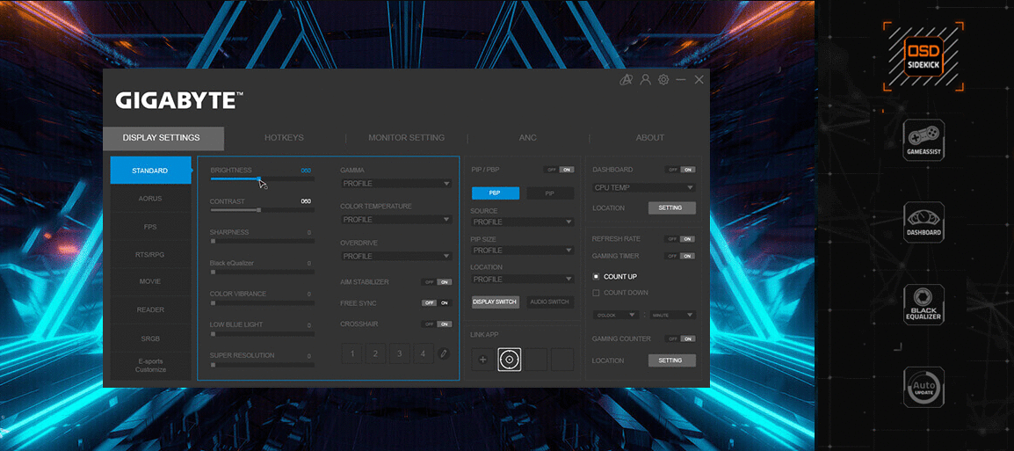Choose crosshair preset 3
The height and width of the screenshot is (451, 1014).
click(x=400, y=353)
